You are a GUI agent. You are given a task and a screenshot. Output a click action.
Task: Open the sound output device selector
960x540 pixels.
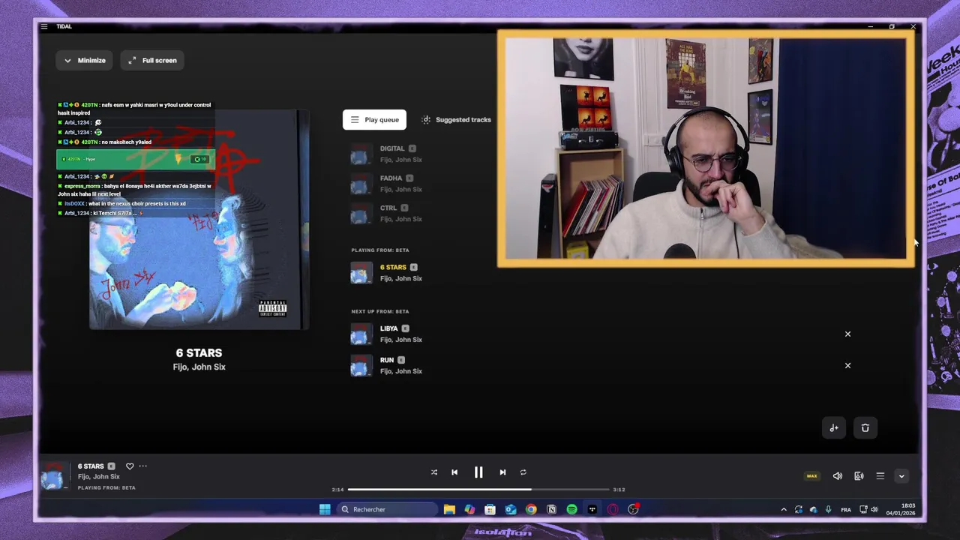[x=859, y=476]
